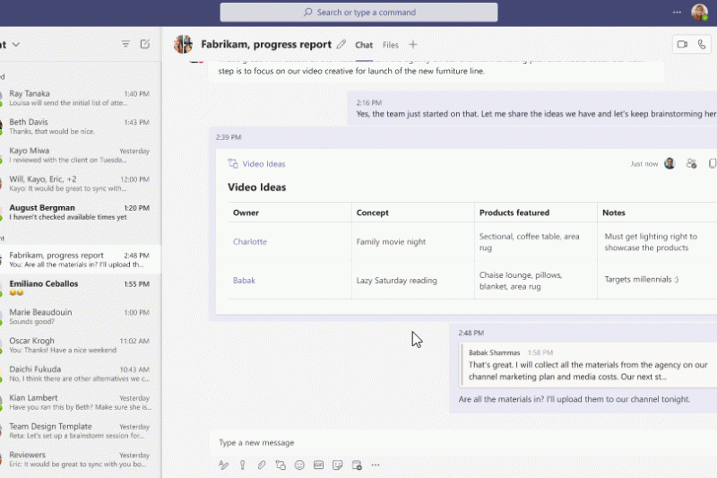This screenshot has width=717, height=478.
Task: Start a video call
Action: (x=682, y=44)
